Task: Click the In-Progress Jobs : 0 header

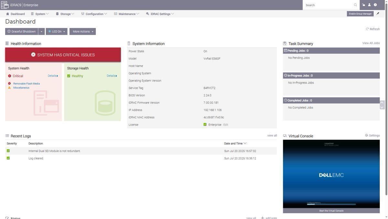Action: pos(331,76)
